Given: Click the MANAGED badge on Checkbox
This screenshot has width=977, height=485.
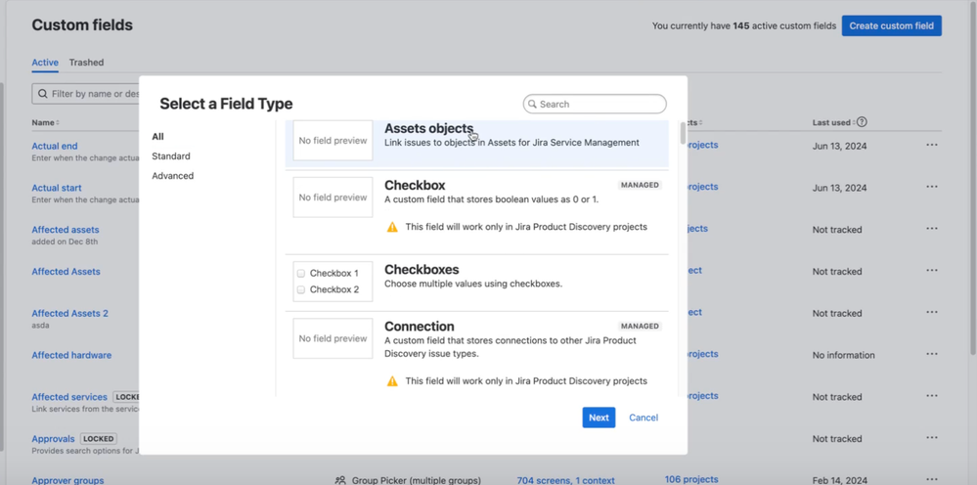Looking at the screenshot, I should coord(640,185).
